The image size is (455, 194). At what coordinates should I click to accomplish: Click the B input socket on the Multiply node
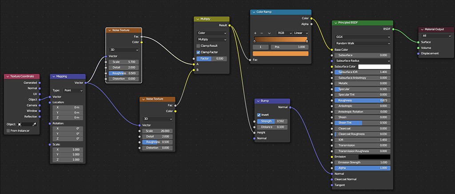(x=194, y=70)
